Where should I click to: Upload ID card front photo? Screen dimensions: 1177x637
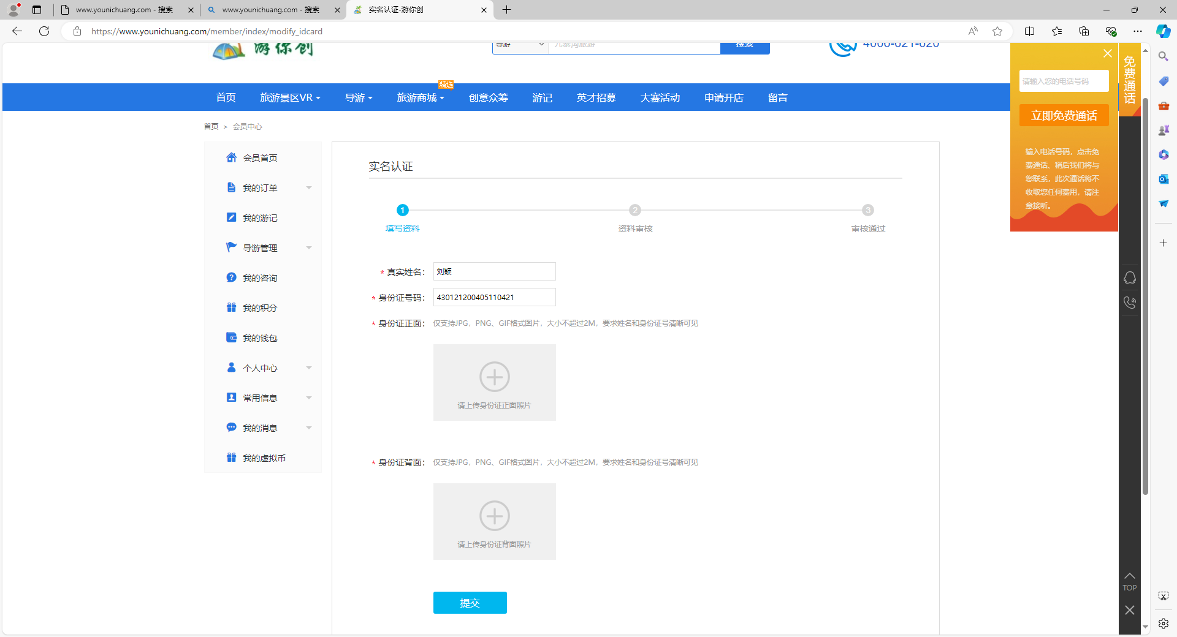coord(494,382)
